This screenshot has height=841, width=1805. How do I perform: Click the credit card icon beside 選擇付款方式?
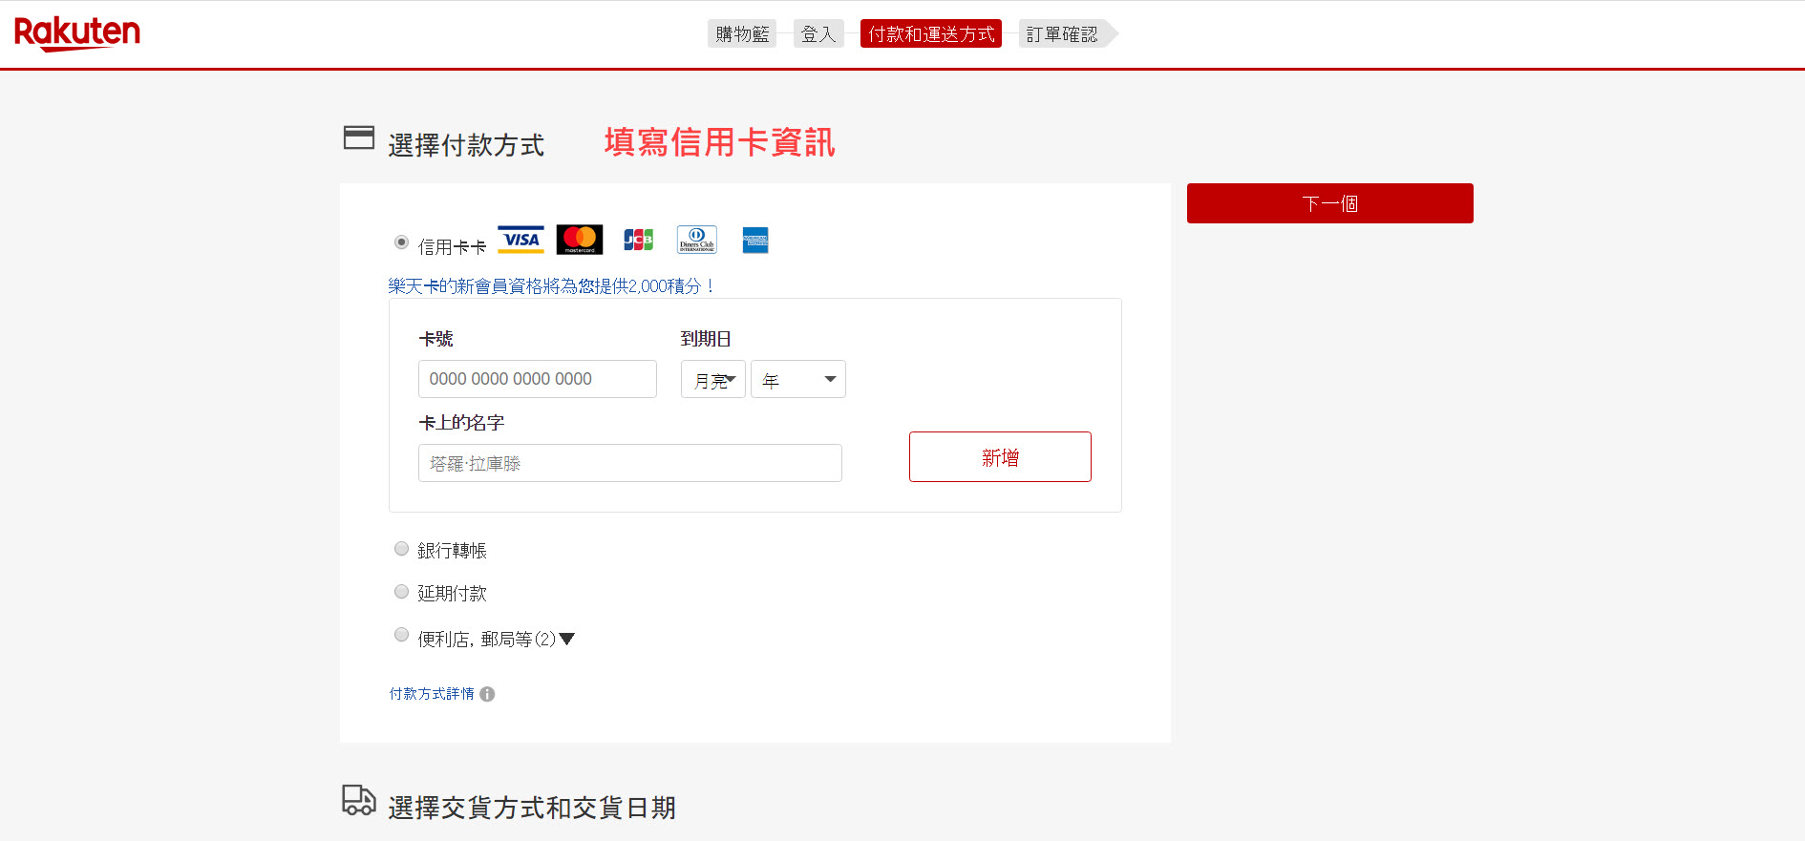(x=359, y=138)
